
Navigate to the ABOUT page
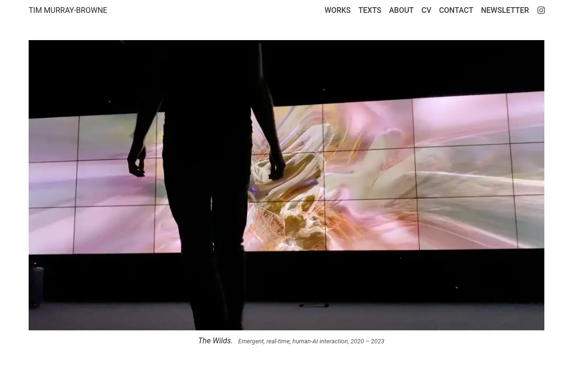point(401,10)
